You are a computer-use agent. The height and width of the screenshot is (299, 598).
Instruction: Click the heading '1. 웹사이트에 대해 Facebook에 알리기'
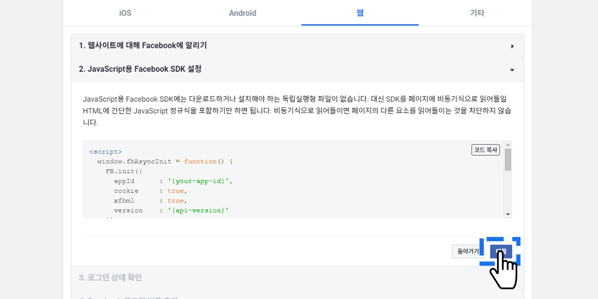pos(143,46)
